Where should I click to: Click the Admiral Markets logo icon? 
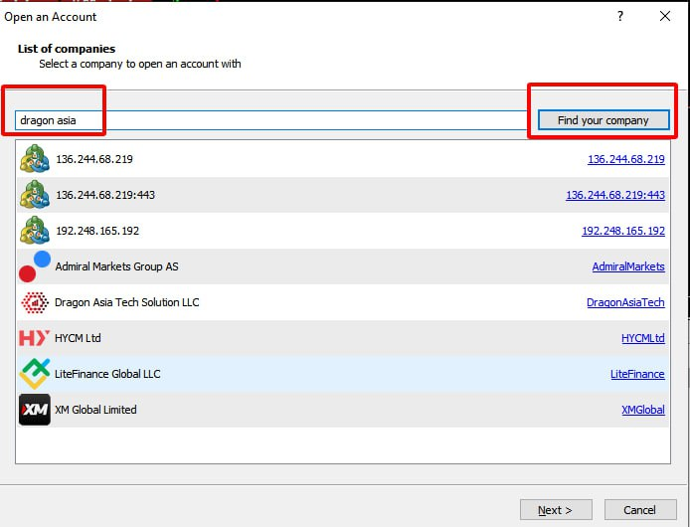(35, 266)
